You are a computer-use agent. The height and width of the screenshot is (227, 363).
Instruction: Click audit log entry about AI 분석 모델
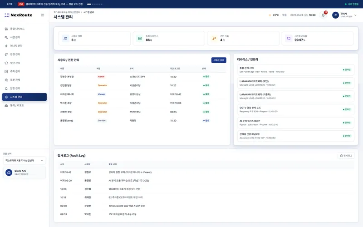pos(206,181)
